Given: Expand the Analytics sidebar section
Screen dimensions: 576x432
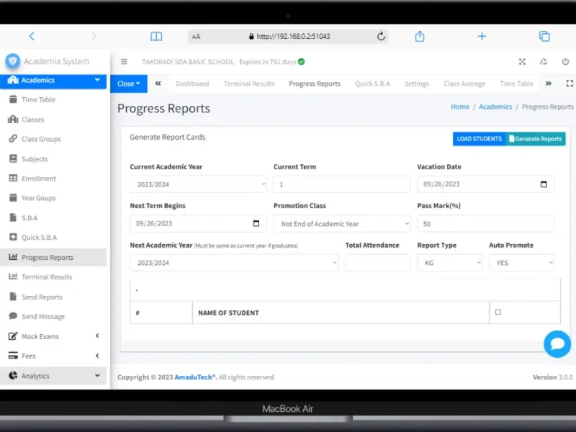Looking at the screenshot, I should pyautogui.click(x=53, y=375).
